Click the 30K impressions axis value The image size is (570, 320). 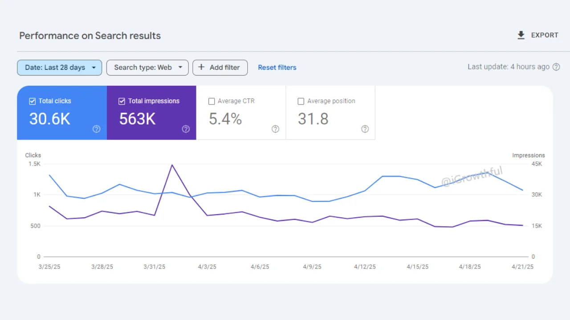537,195
